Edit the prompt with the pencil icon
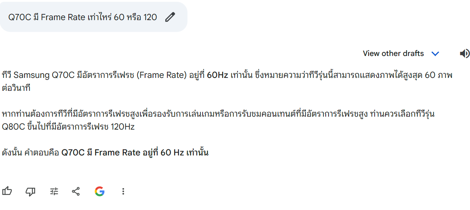The width and height of the screenshot is (470, 210). (x=170, y=17)
